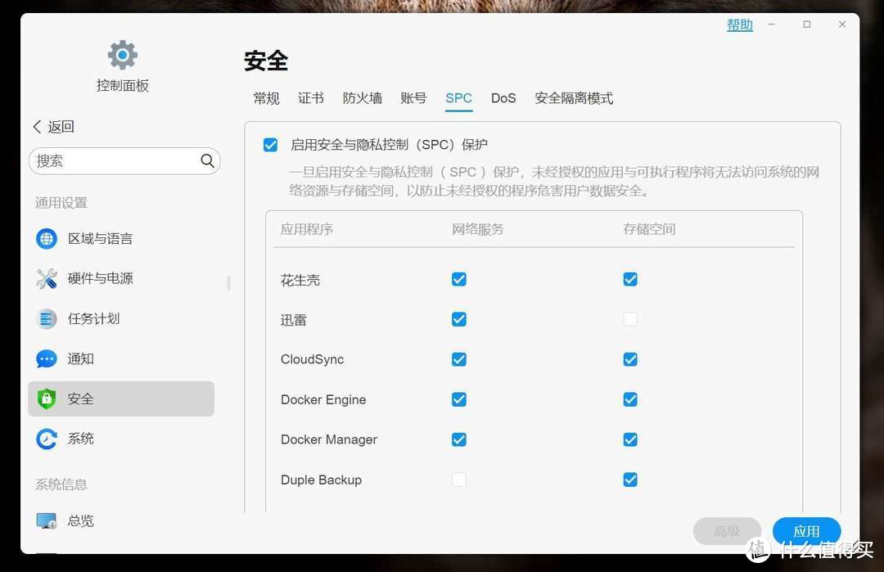The width and height of the screenshot is (884, 572).
Task: Open 总览 monitor icon
Action: pos(47,520)
